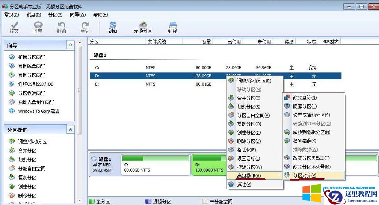Click the 4KB对齐 column header
379x205 pixels.
pos(329,42)
